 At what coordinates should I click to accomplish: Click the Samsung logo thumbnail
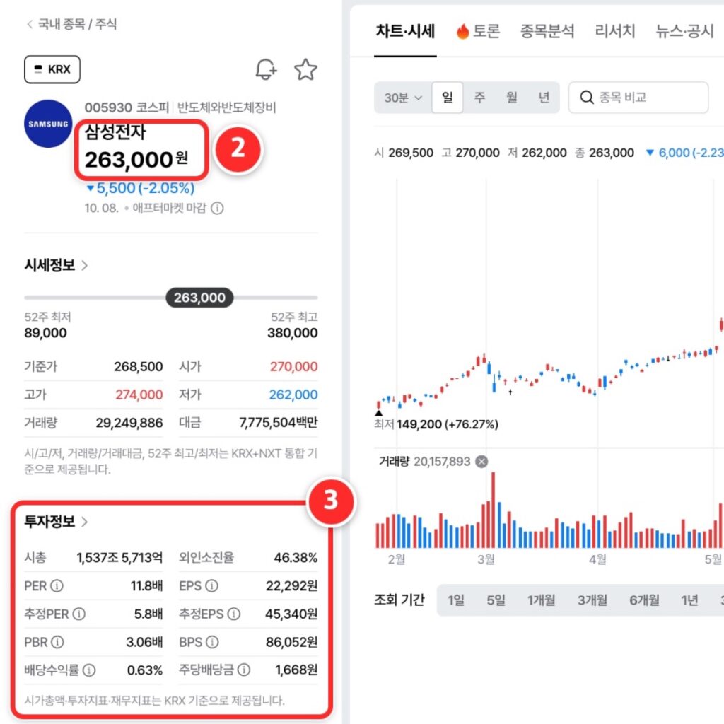click(48, 124)
